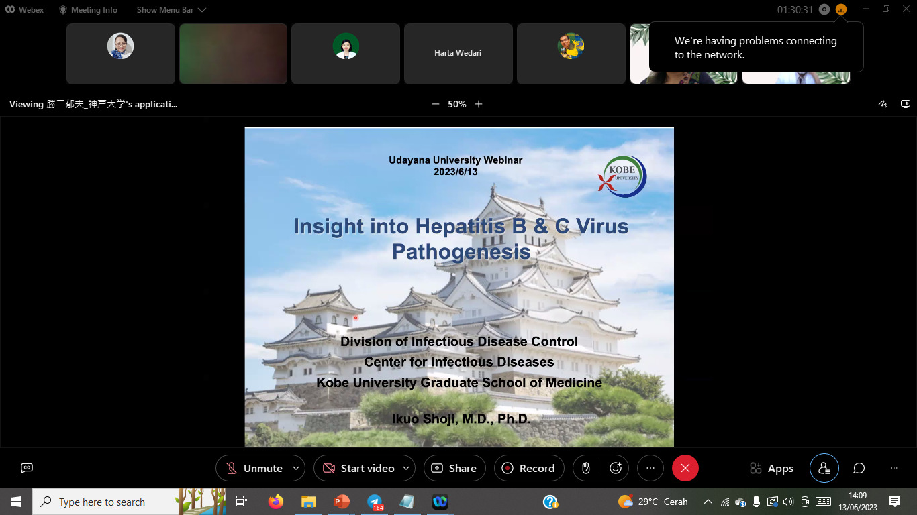Start video from the camera button

(x=358, y=468)
